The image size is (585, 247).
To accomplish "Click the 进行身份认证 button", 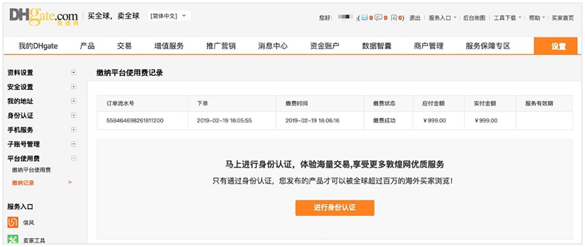I will pos(335,207).
